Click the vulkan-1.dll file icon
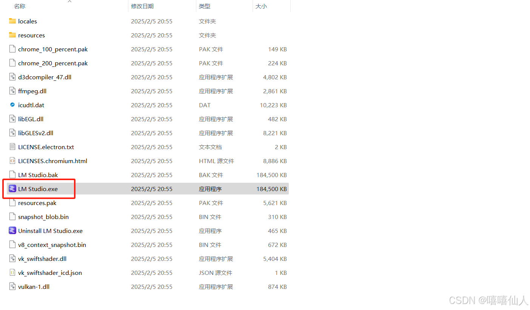This screenshot has height=310, width=530. click(12, 287)
